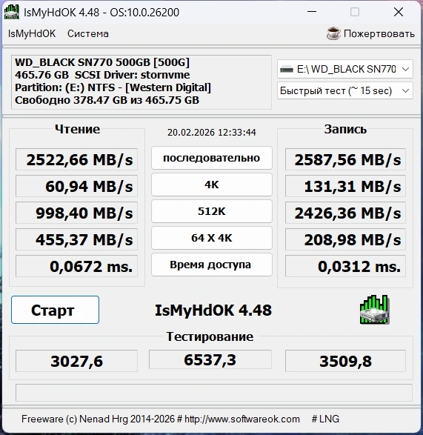423x435 pixels.
Task: Click the read score 3027,6
Action: pos(76,361)
